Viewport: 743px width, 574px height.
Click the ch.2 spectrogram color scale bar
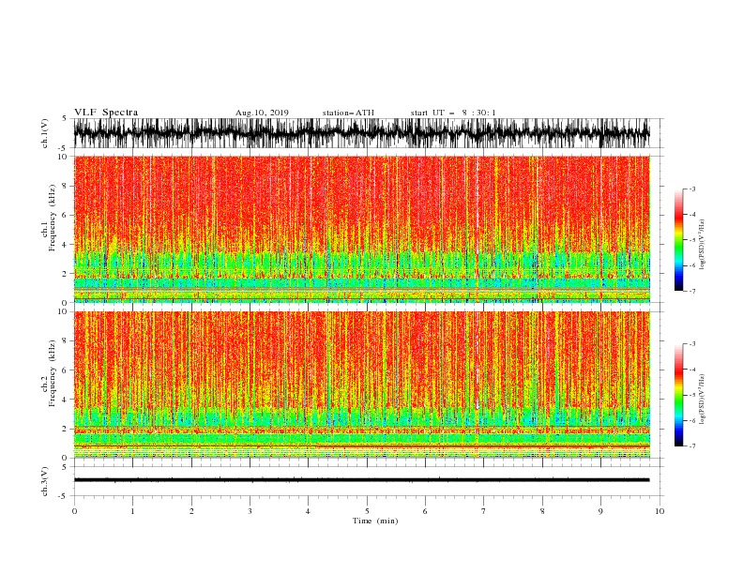pyautogui.click(x=678, y=395)
